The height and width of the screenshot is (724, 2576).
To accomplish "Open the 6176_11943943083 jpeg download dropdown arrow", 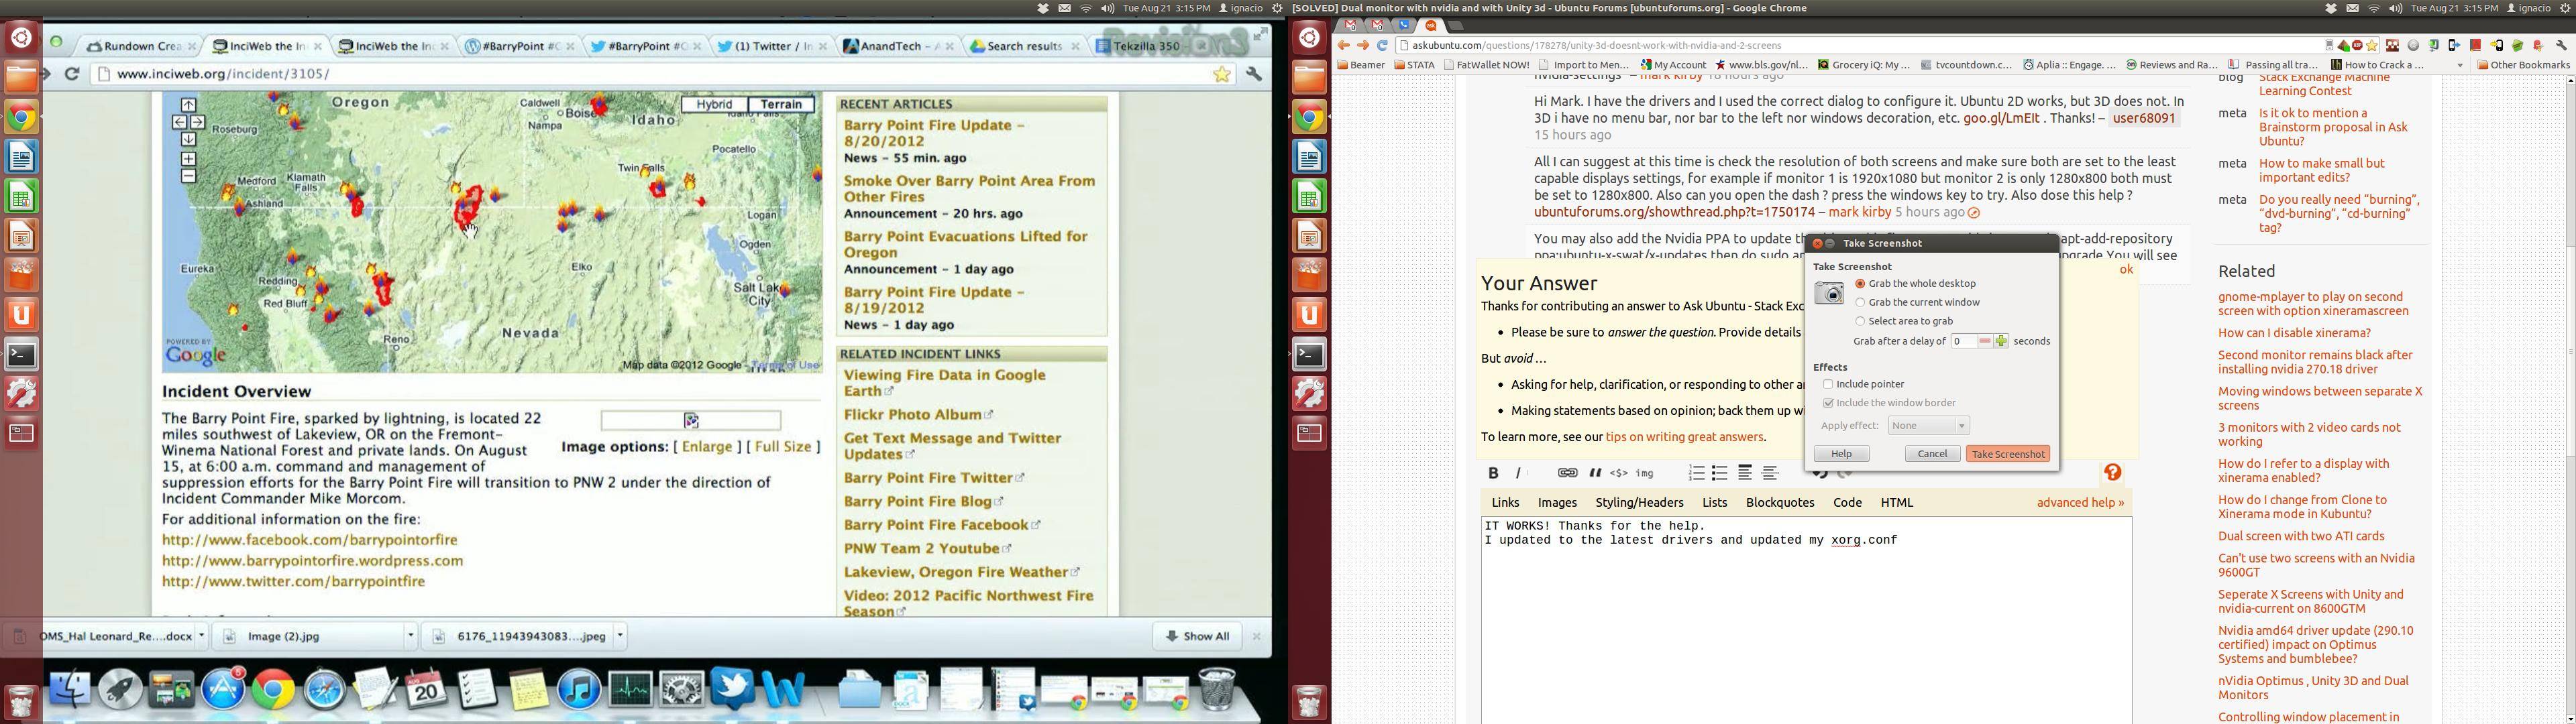I will [x=621, y=636].
